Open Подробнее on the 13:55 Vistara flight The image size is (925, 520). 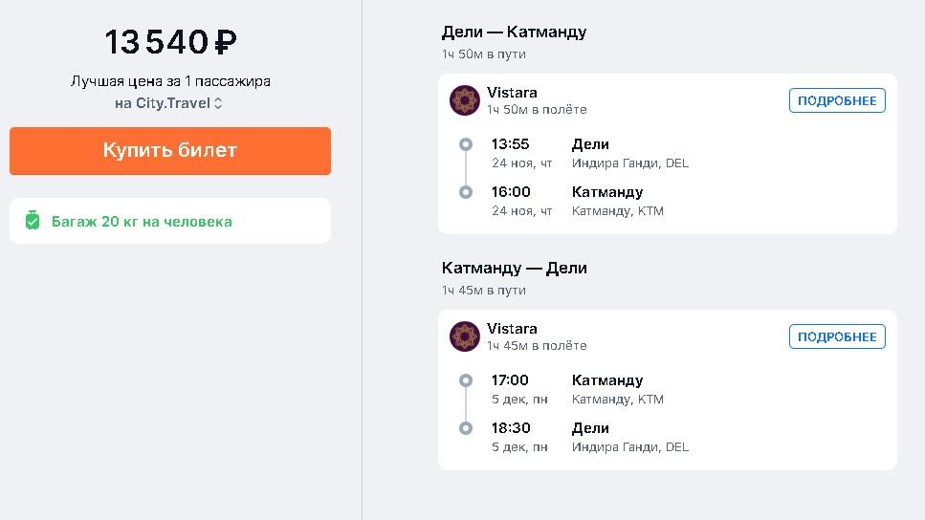click(x=837, y=100)
